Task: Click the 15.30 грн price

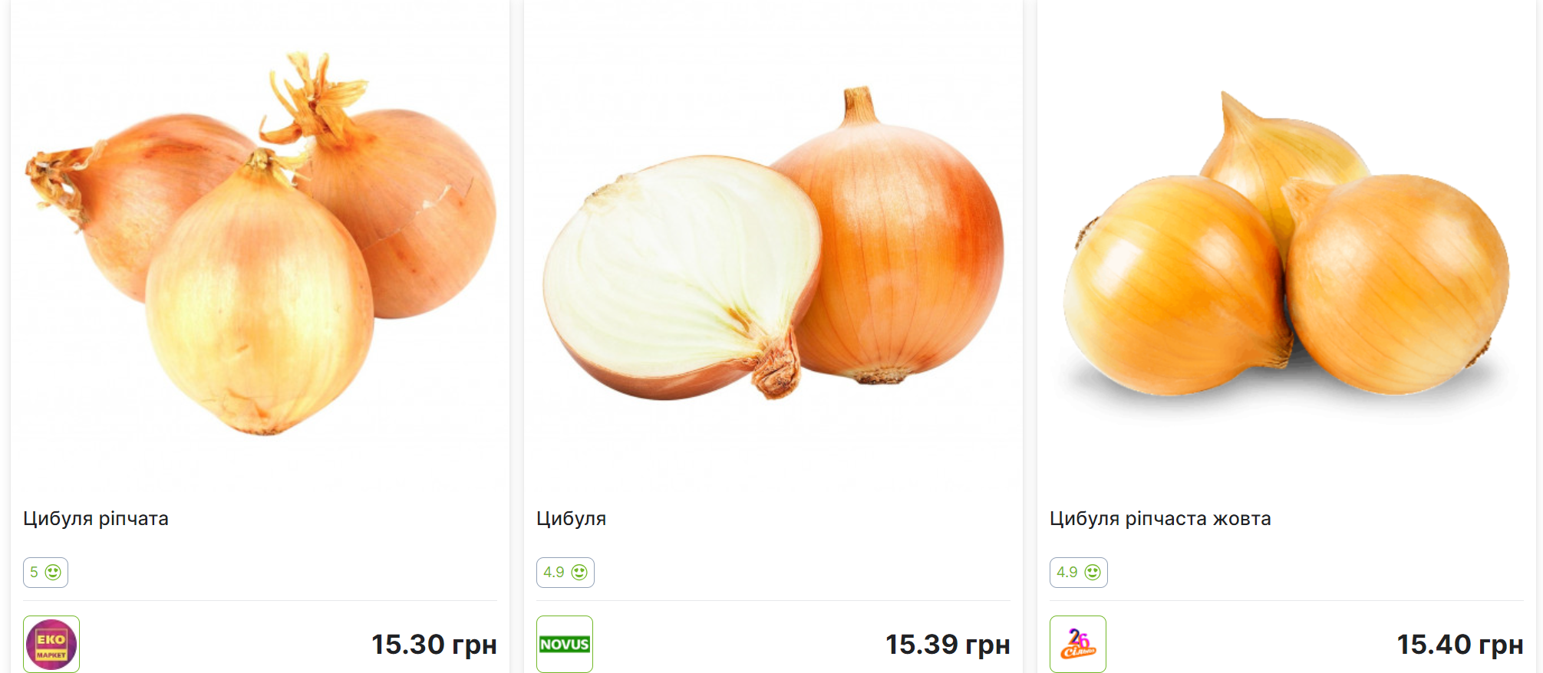Action: click(x=434, y=645)
